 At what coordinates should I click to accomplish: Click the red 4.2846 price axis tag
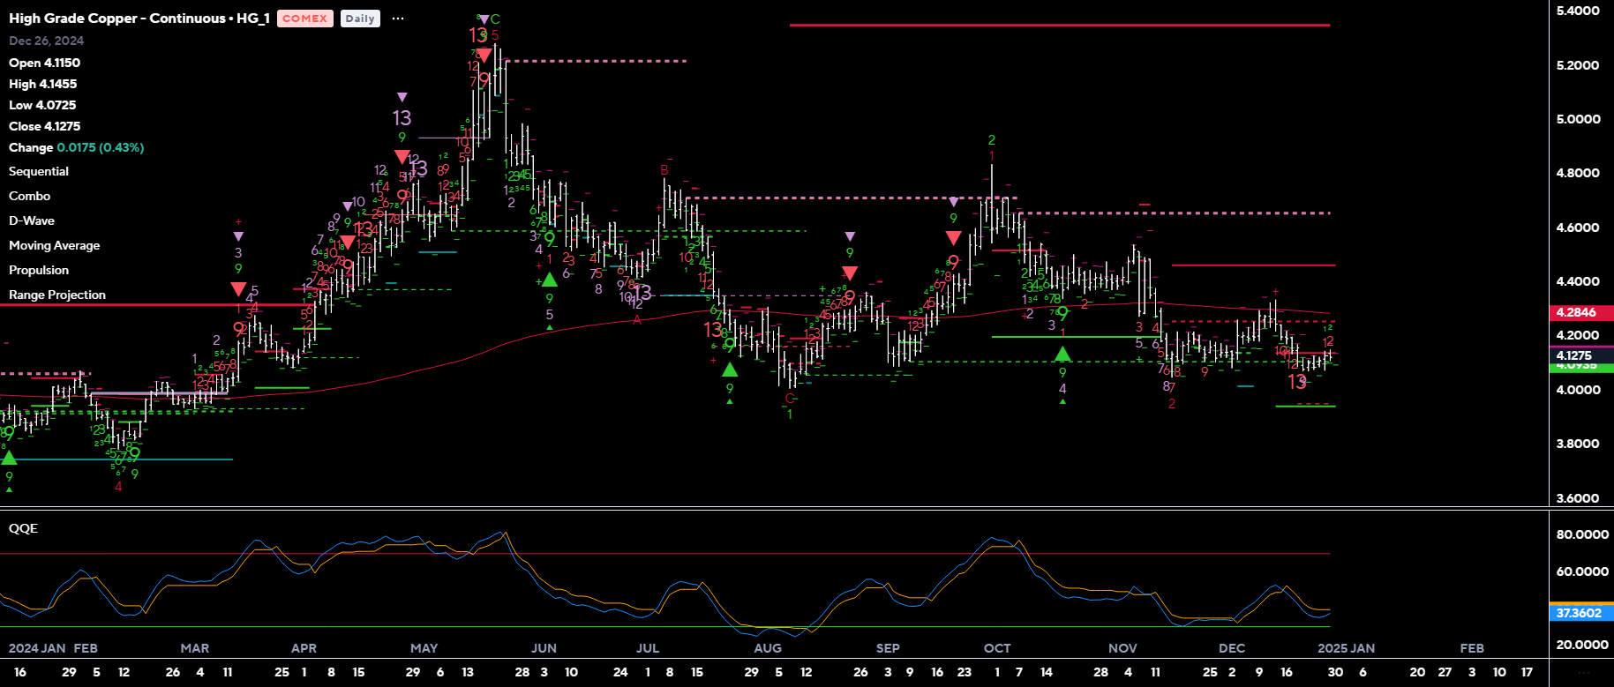[1580, 312]
